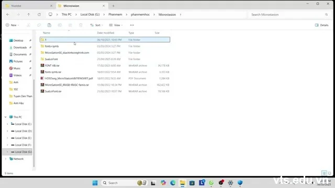Select the HDSDung_MicroStation PDF file

click(105, 78)
